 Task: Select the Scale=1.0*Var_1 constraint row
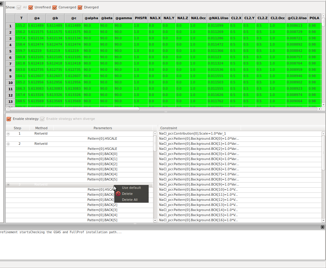(240, 133)
